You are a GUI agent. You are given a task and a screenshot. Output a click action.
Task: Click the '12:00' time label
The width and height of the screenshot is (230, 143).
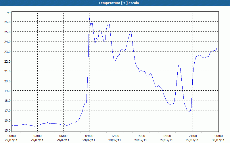point(115,136)
